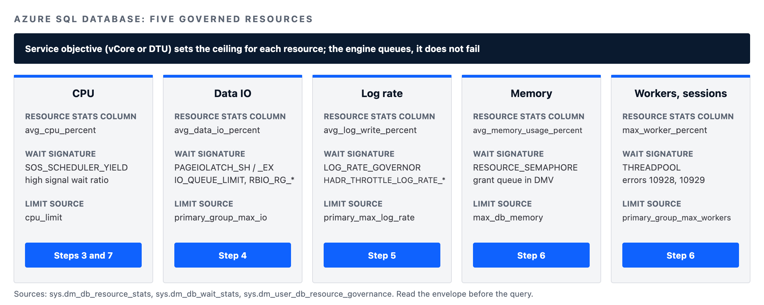The height and width of the screenshot is (305, 764).
Task: Click primary_max_log_rate limit source
Action: click(x=369, y=218)
